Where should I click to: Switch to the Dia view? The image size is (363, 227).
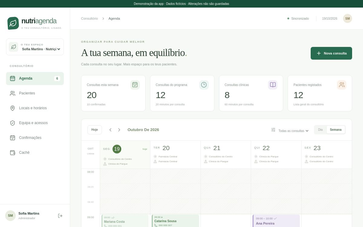click(320, 130)
